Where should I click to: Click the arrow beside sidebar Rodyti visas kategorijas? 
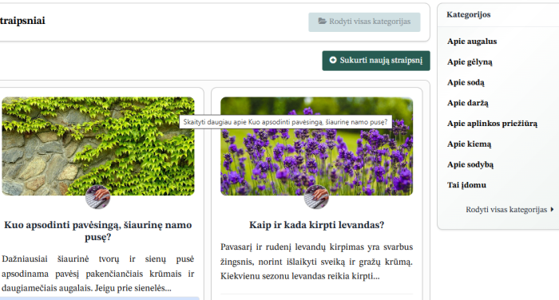[x=553, y=210]
